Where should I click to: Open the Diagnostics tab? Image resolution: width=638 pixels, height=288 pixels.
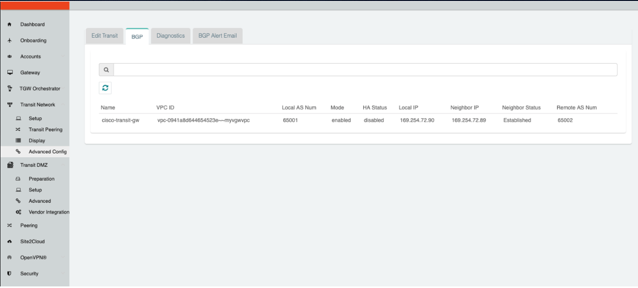(171, 36)
